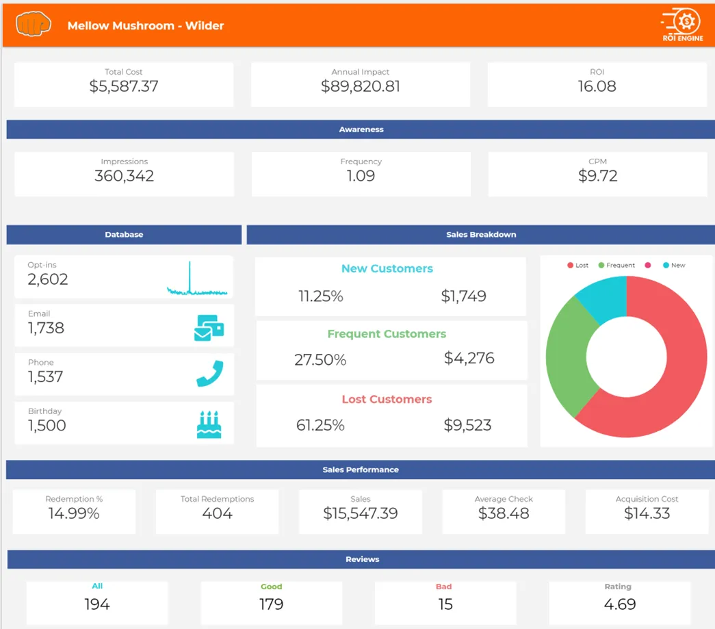
Task: Select the Annual Impact value $89,820.81
Action: (360, 86)
